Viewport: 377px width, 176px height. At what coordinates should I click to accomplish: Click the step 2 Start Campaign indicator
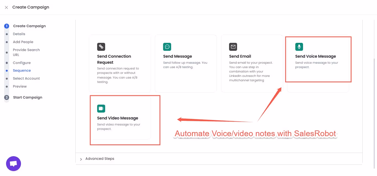click(7, 97)
